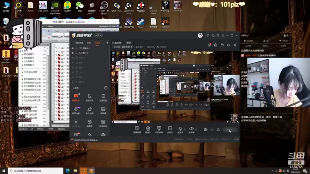Click the 修改 button beside room title
The image size is (310, 174).
tap(129, 43)
